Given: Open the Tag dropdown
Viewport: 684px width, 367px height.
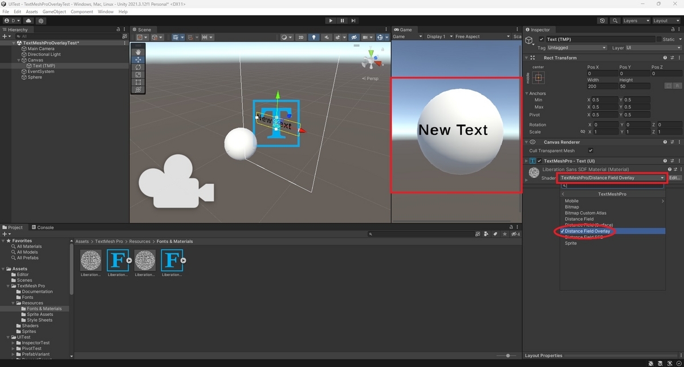Looking at the screenshot, I should [x=577, y=48].
